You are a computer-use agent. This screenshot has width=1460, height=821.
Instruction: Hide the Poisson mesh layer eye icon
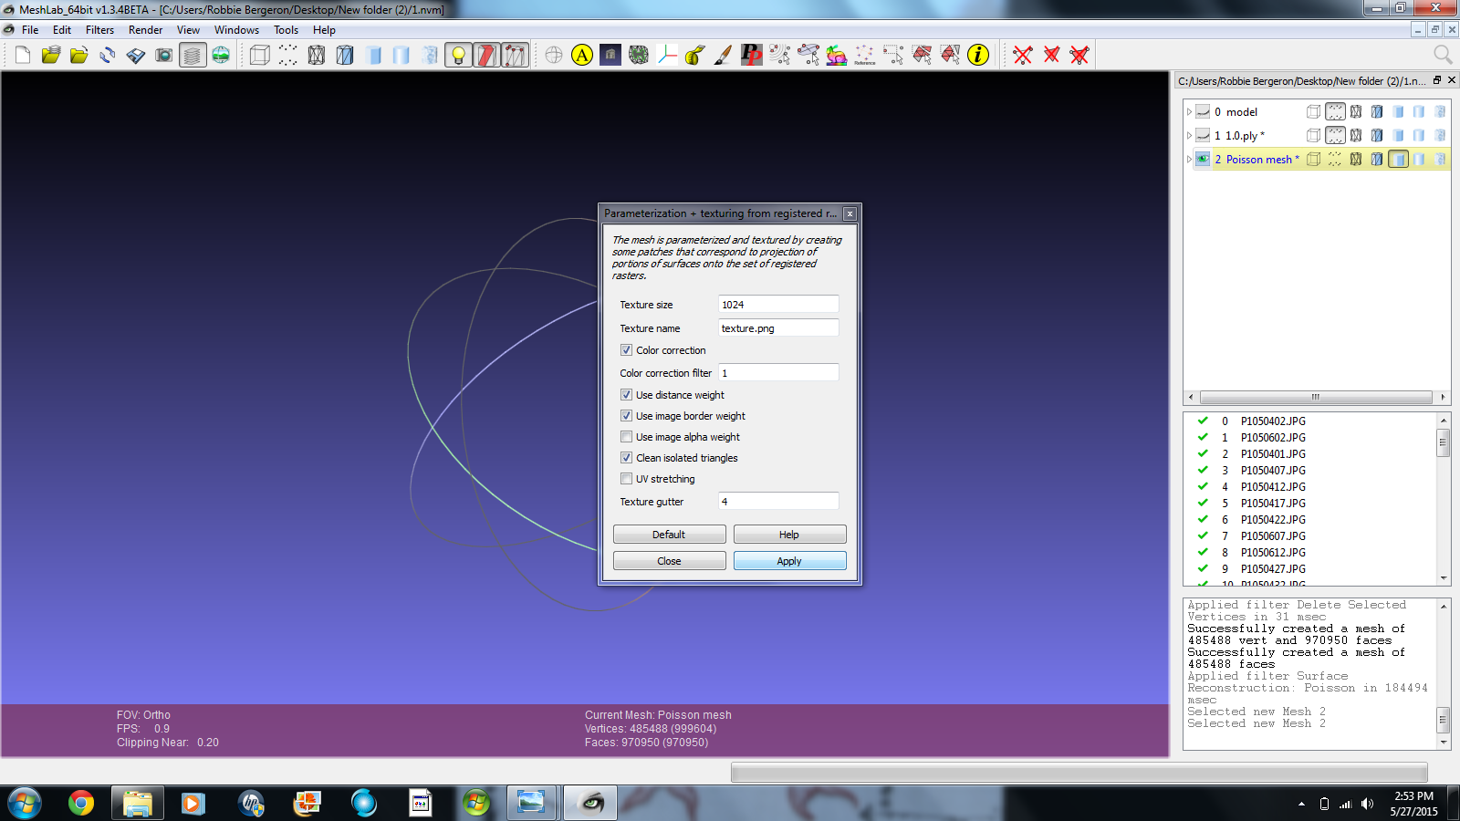pos(1203,159)
